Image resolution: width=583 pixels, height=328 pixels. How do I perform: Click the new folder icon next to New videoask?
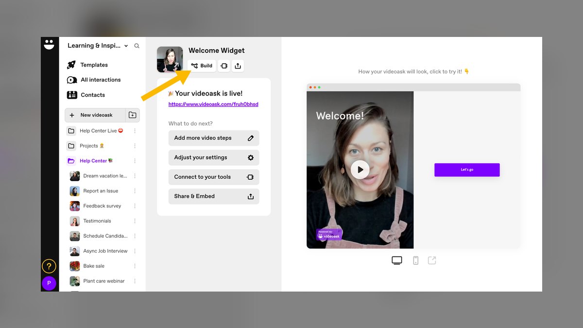coord(133,115)
